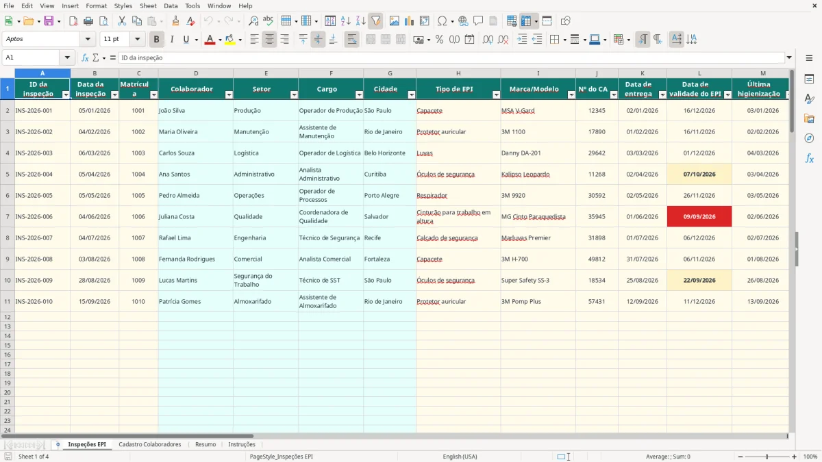Click Add Decimal Place icon

click(488, 40)
